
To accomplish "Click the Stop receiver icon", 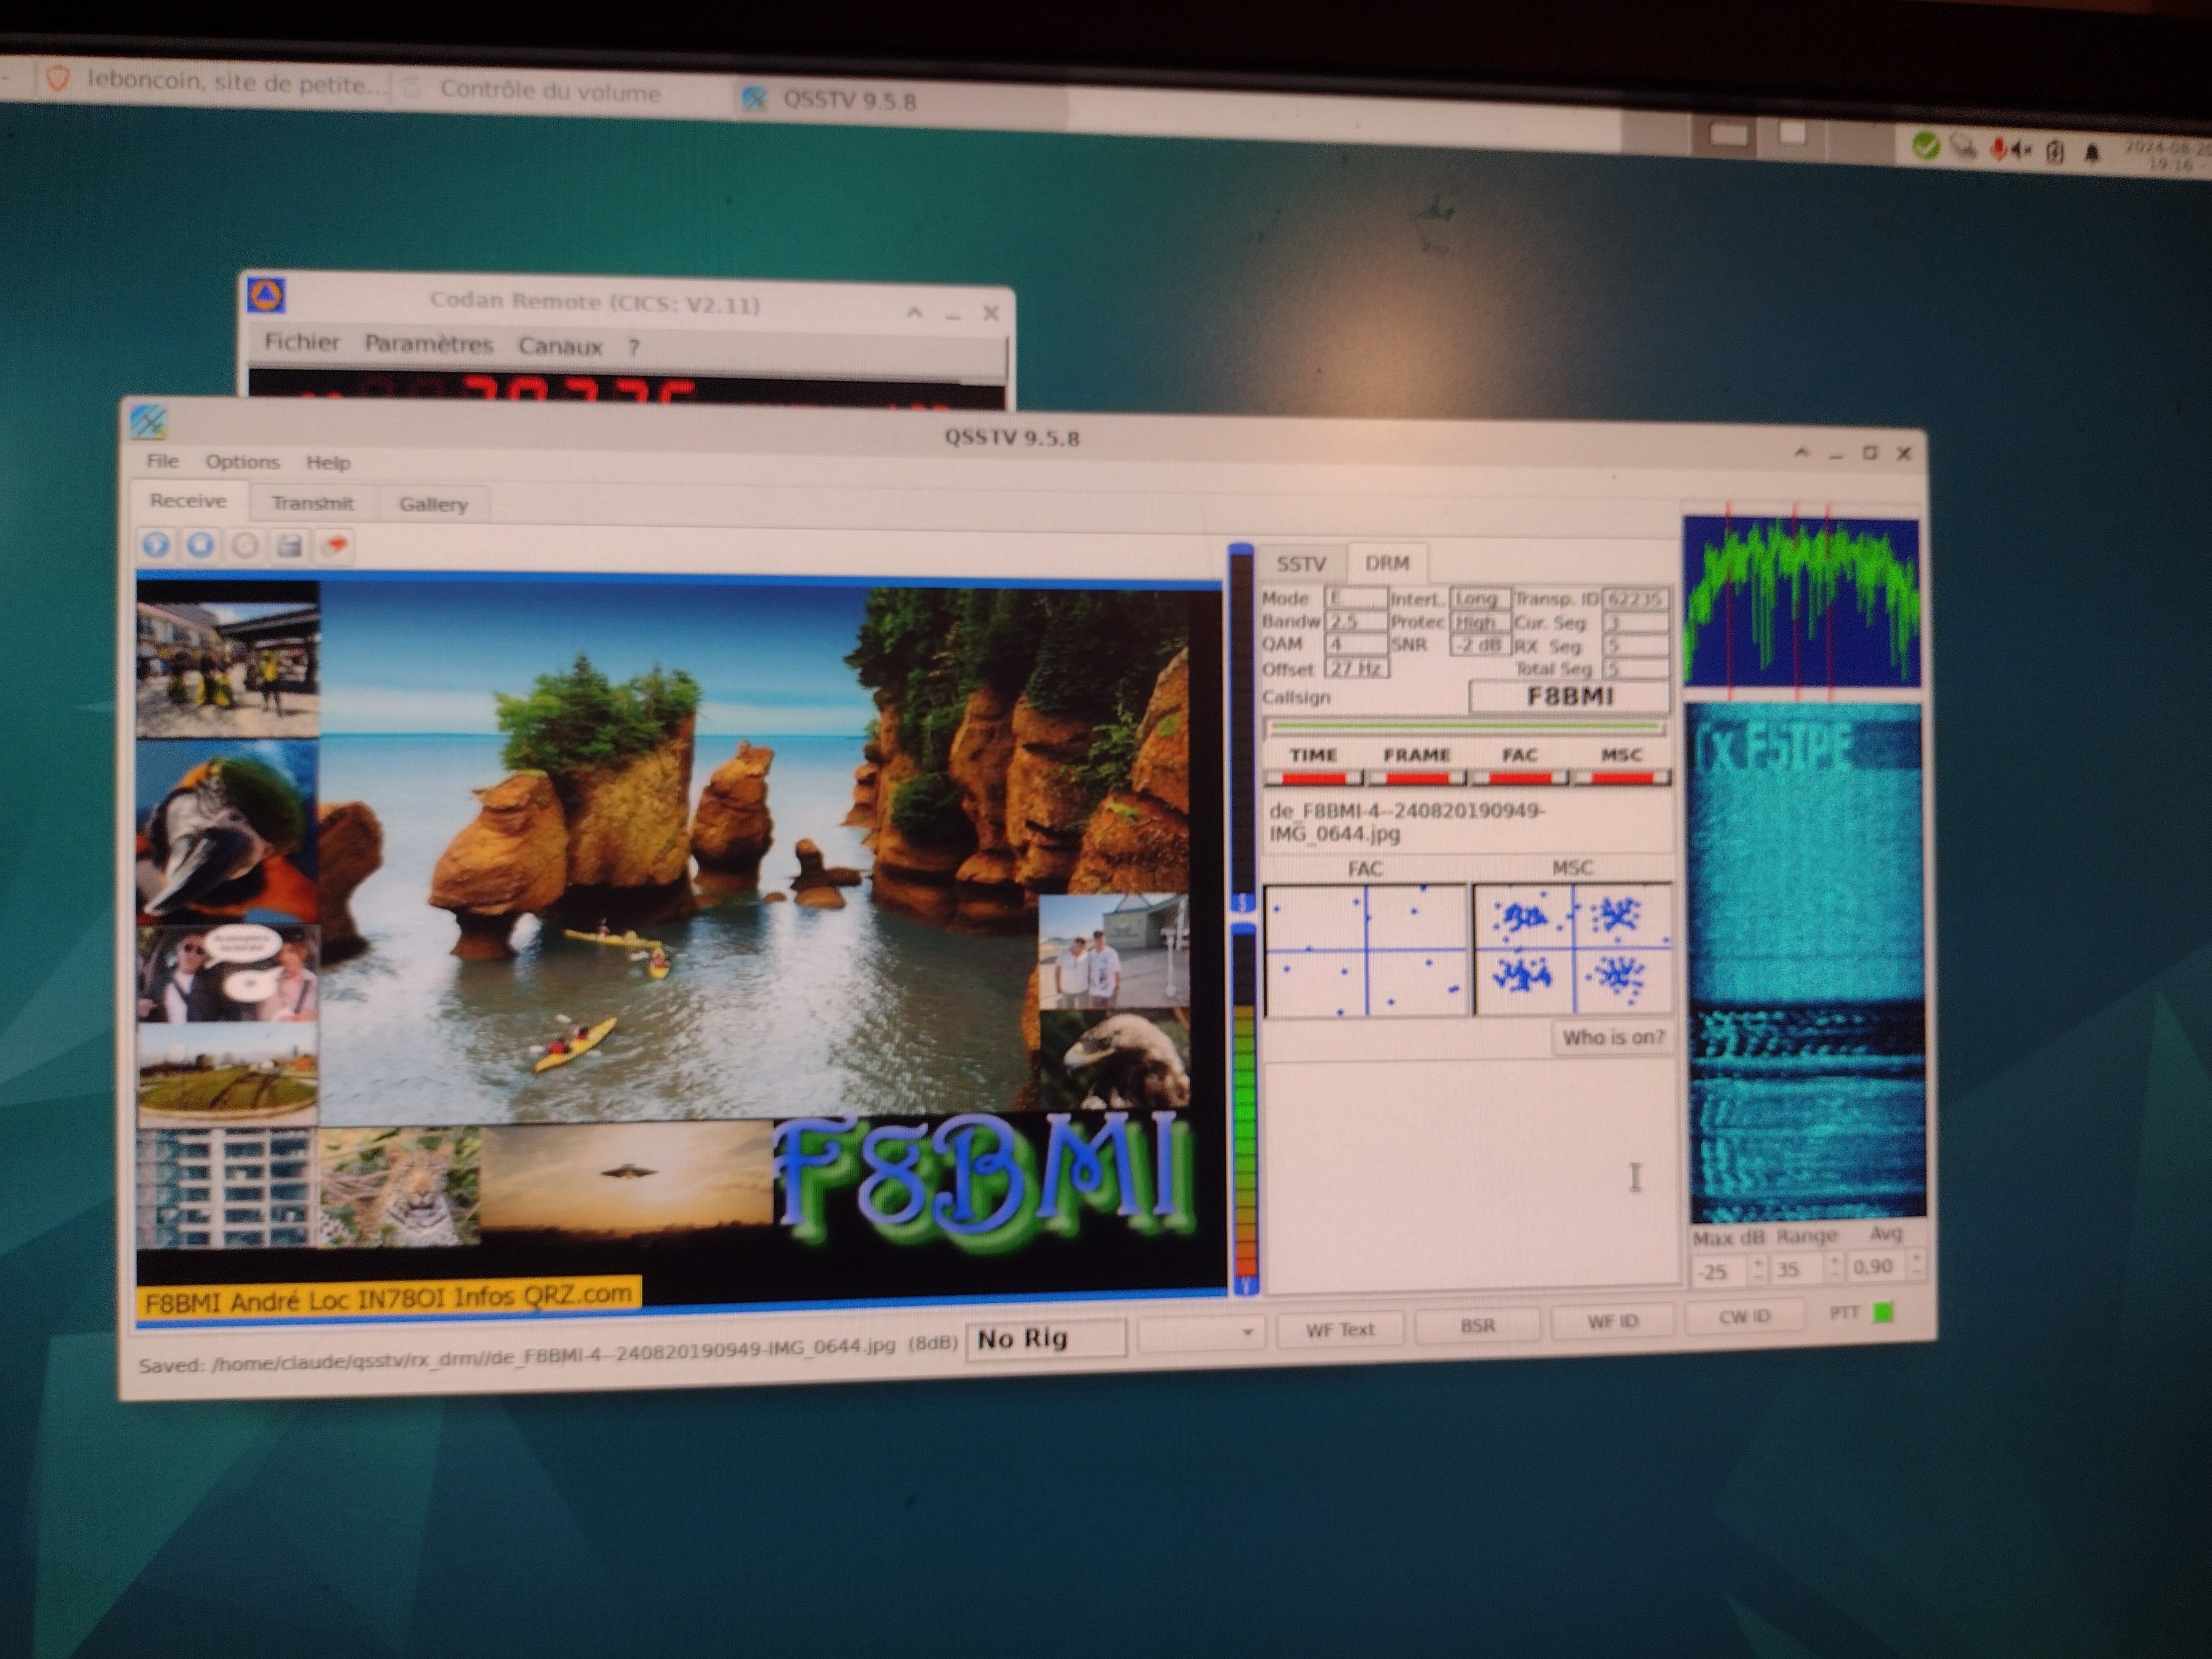I will tap(200, 545).
